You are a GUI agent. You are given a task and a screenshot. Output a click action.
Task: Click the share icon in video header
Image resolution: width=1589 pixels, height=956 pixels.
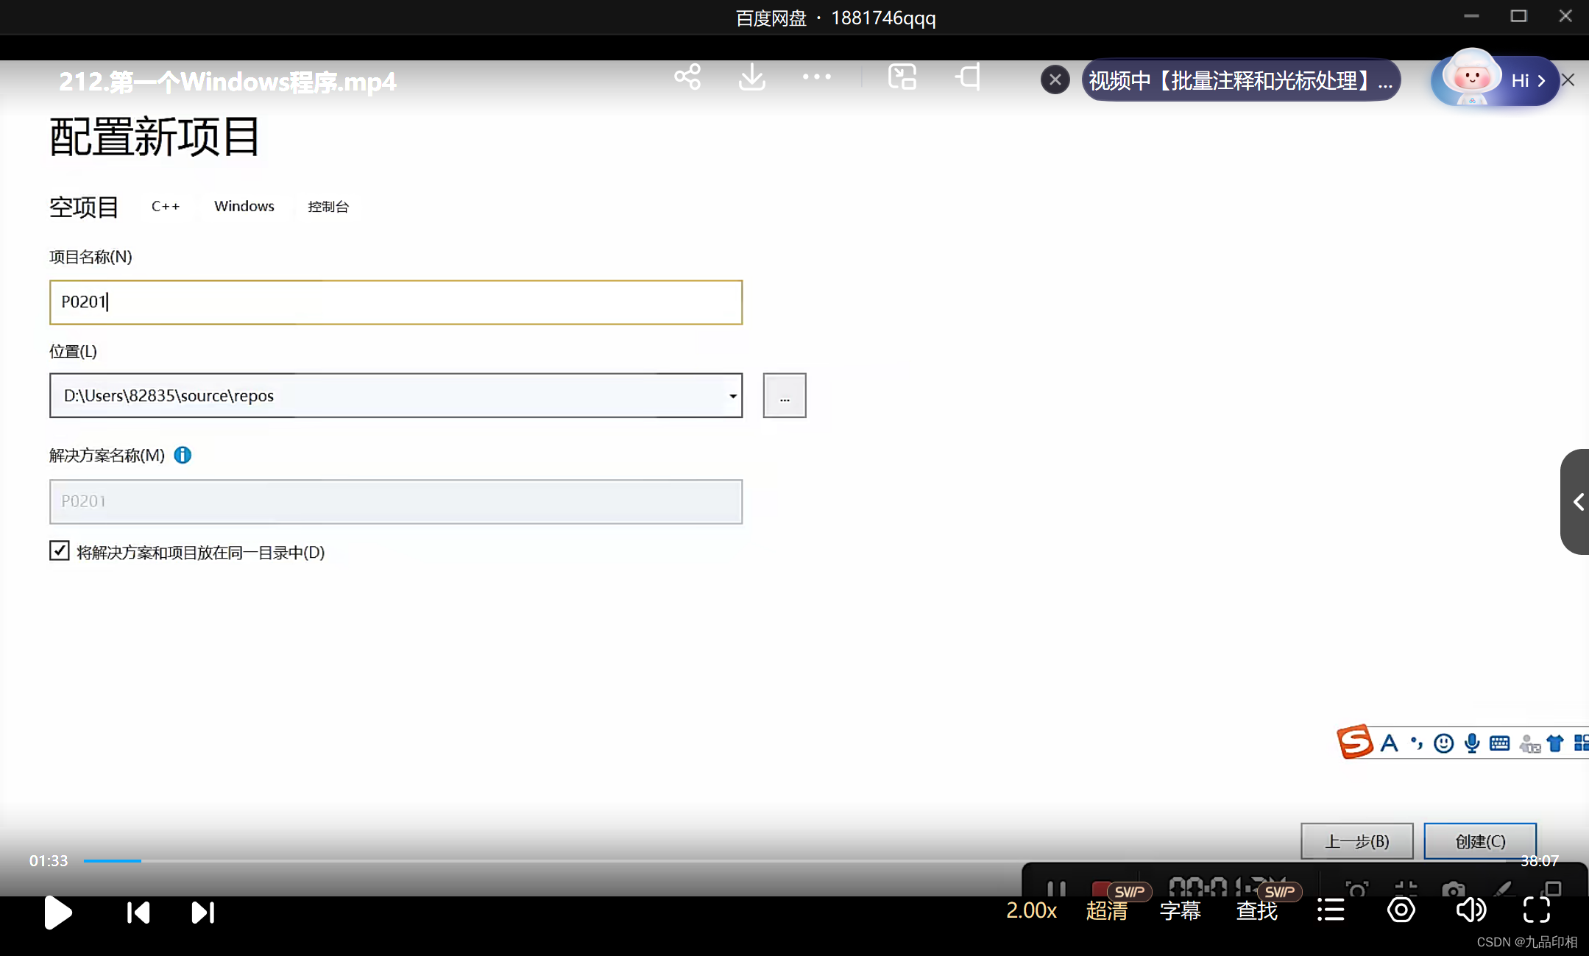click(687, 77)
